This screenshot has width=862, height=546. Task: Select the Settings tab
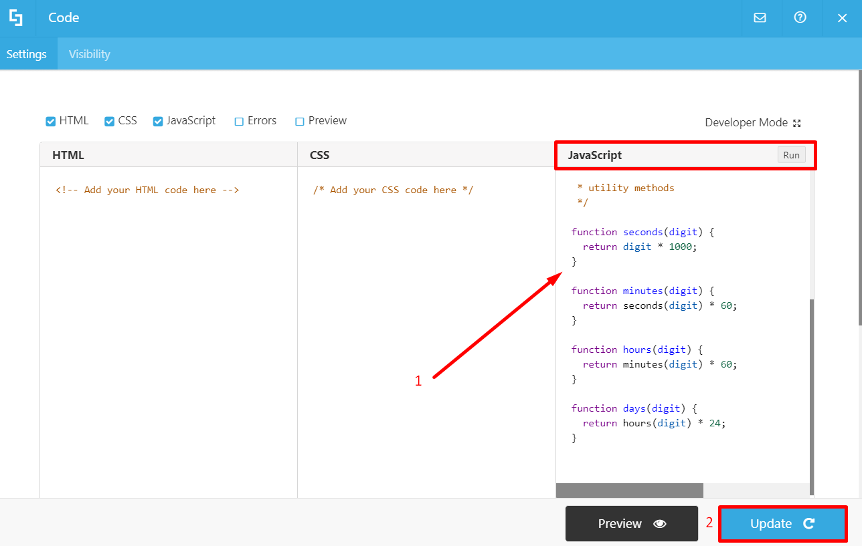pyautogui.click(x=27, y=53)
